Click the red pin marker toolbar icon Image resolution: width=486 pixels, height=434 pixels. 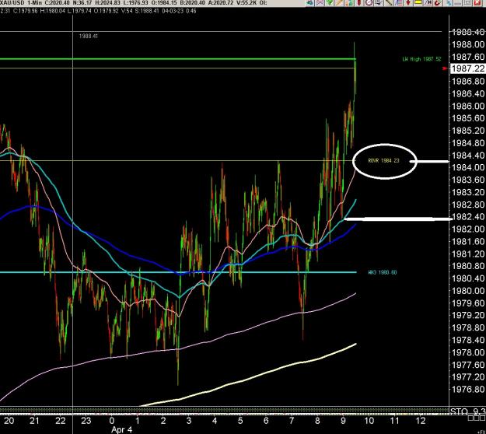pyautogui.click(x=359, y=2)
